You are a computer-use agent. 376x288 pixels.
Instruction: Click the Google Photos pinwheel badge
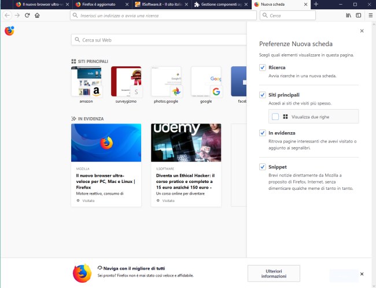point(176,92)
